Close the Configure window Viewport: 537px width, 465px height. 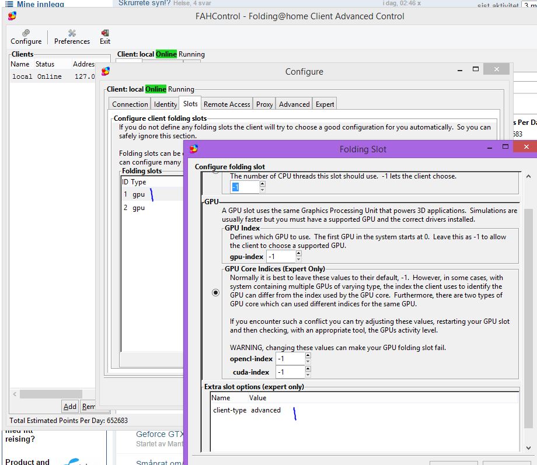(x=497, y=69)
